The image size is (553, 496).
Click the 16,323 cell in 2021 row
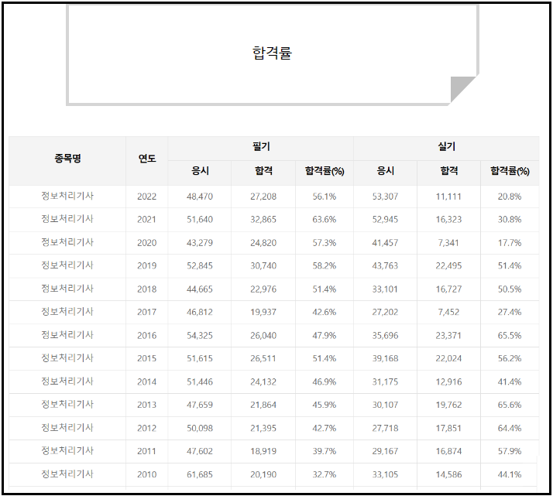448,220
